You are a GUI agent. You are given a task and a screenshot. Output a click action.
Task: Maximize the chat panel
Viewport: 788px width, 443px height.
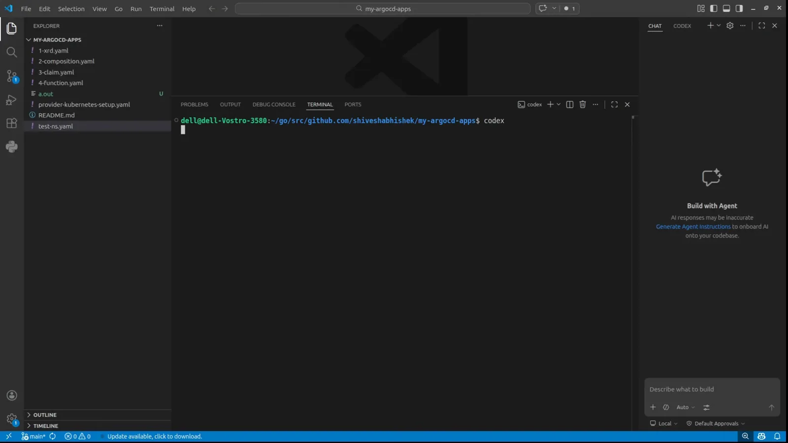[x=762, y=26]
